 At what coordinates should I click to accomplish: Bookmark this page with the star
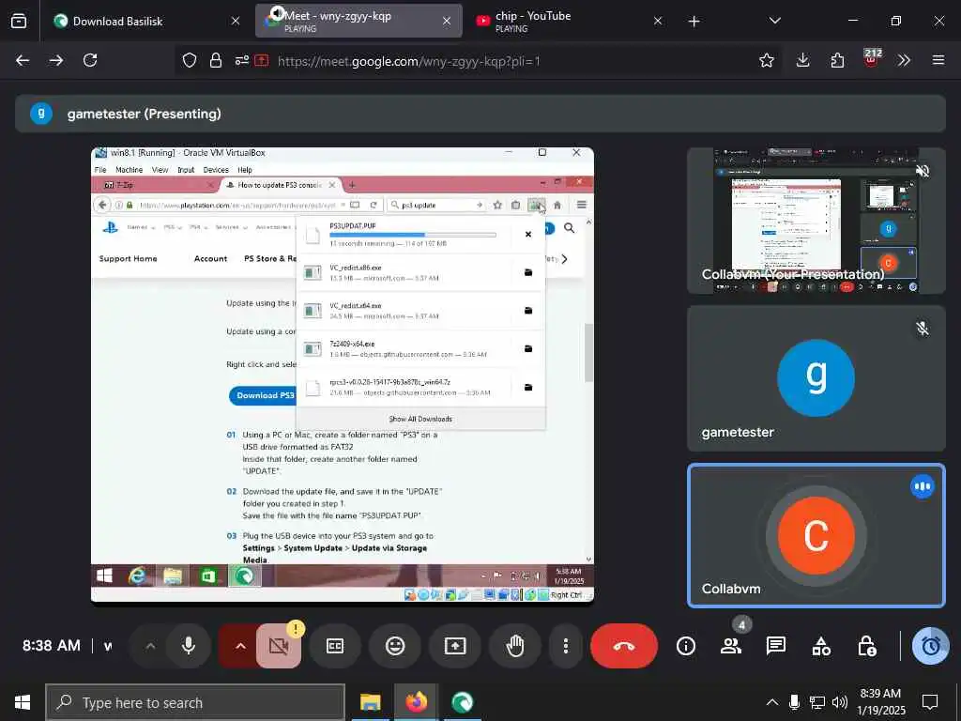(x=766, y=60)
